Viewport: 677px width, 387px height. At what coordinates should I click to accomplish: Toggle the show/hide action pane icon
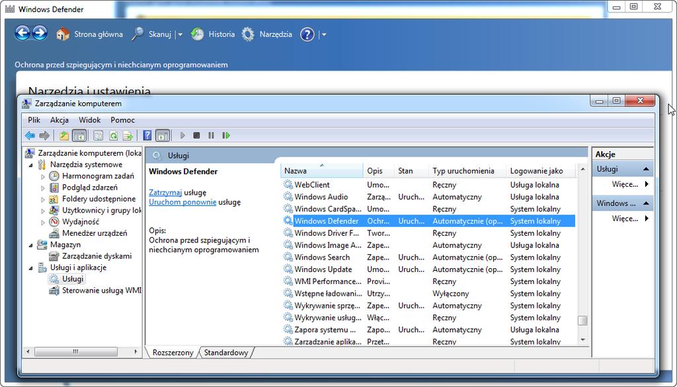pyautogui.click(x=163, y=135)
